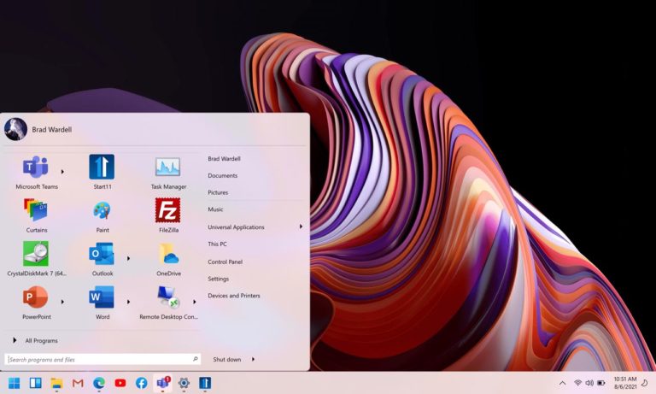Launch Remote Desktop Connection
656x394 pixels.
click(167, 297)
